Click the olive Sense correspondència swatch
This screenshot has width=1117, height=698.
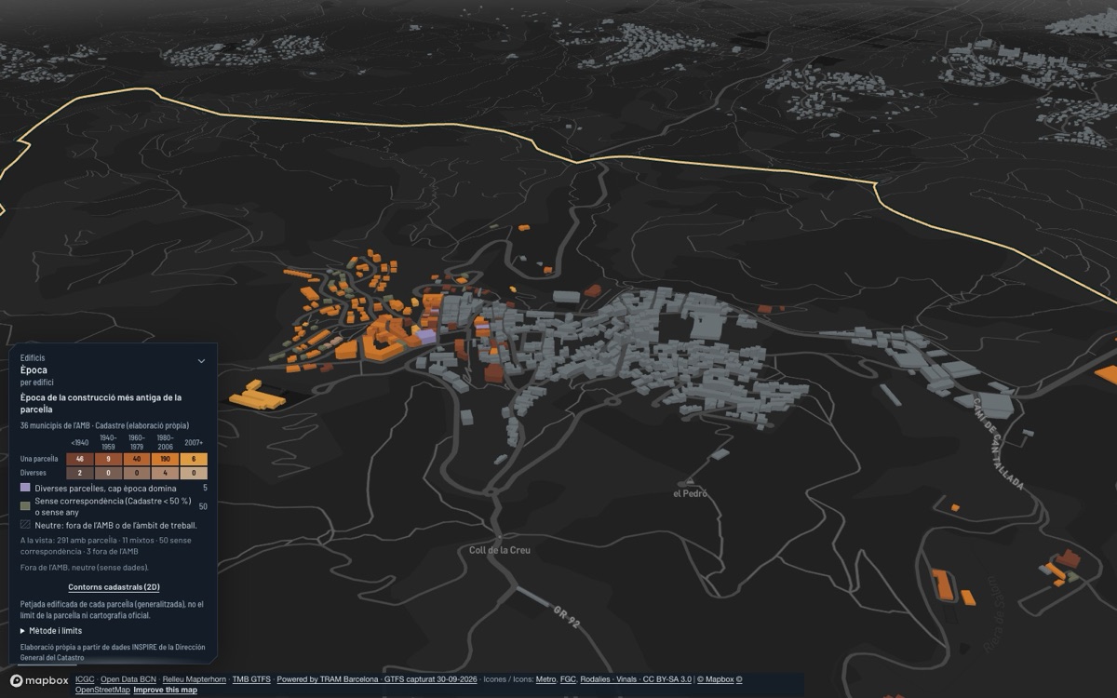point(25,505)
